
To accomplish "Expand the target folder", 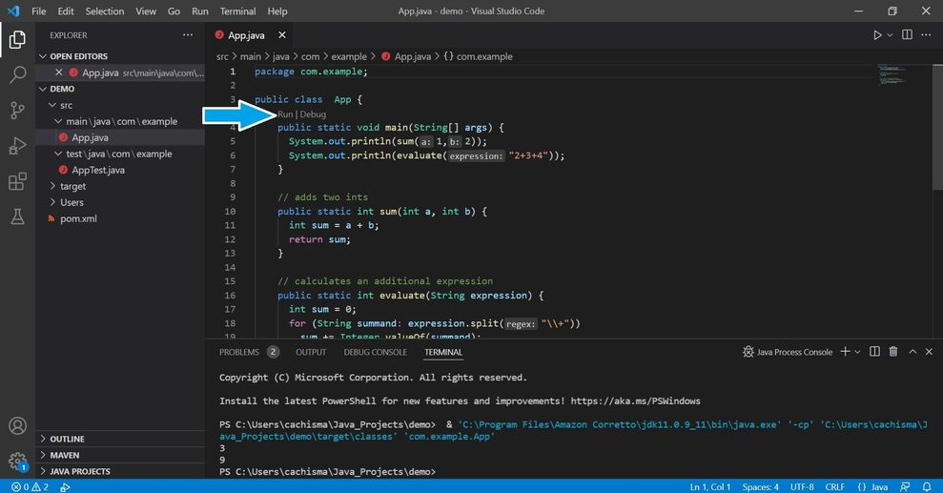I will coord(120,186).
